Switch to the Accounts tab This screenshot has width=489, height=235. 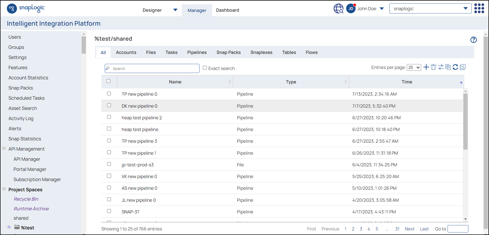pos(126,52)
